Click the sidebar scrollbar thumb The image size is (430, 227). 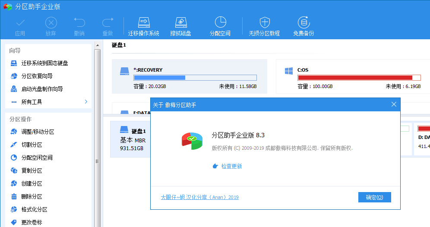[97, 138]
